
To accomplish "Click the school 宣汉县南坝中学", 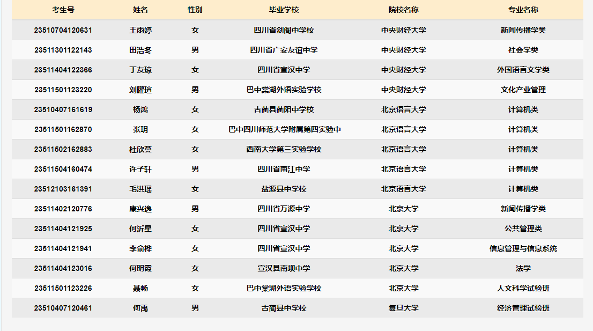I will click(284, 269).
